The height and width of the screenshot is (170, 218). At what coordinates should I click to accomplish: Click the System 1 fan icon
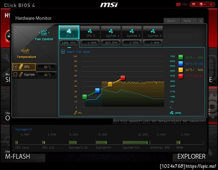point(111,31)
